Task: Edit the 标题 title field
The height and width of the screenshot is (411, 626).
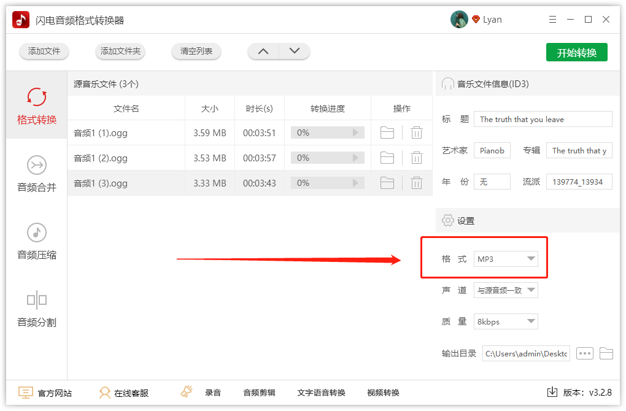Action: (543, 119)
